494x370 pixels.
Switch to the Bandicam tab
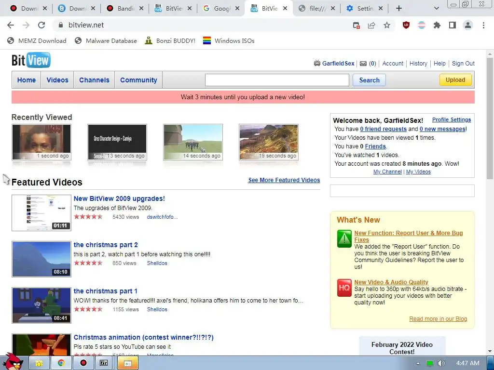125,9
